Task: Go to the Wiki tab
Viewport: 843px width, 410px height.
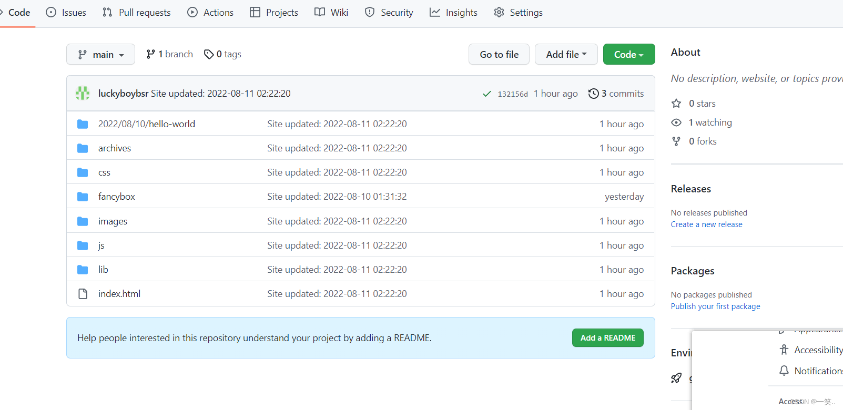Action: 331,13
